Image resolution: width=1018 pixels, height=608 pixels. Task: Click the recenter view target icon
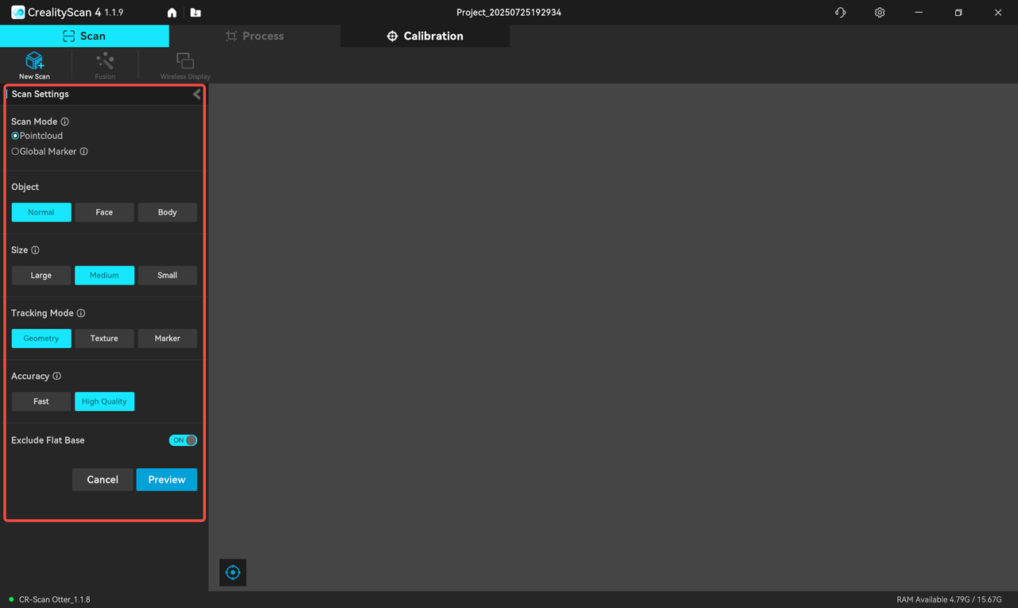[232, 572]
